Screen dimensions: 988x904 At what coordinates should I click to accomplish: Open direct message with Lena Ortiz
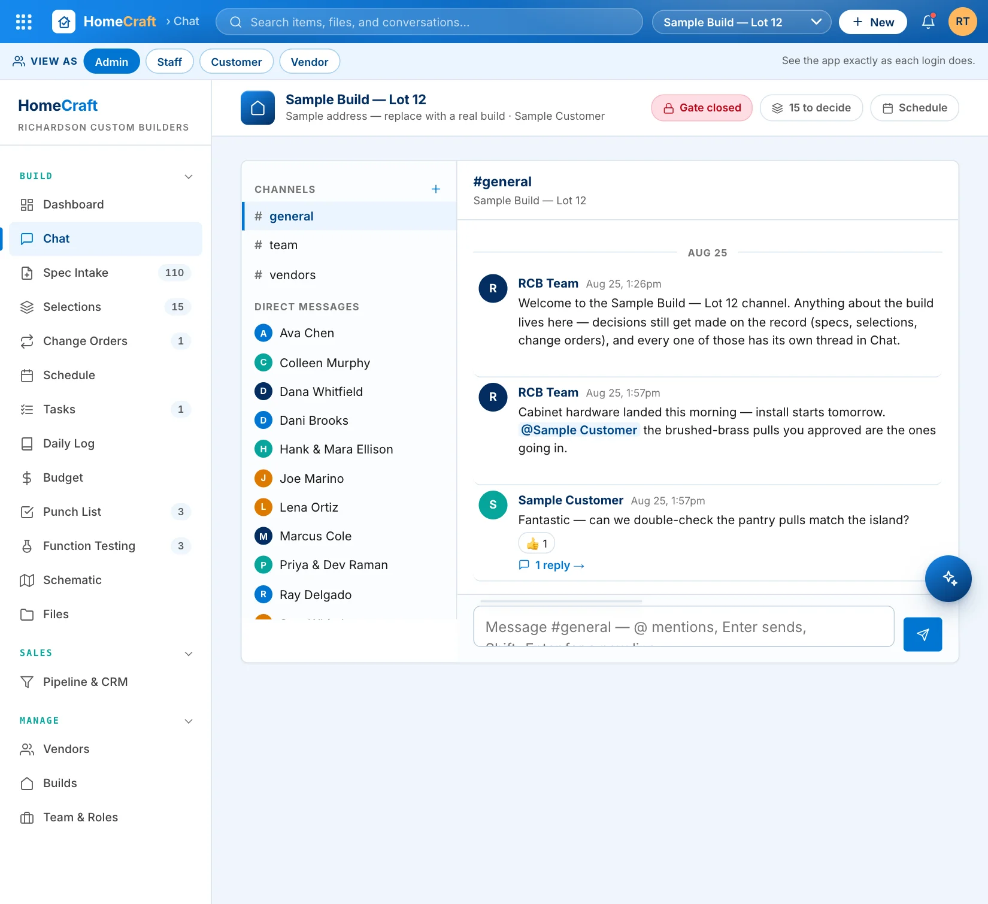350,507
